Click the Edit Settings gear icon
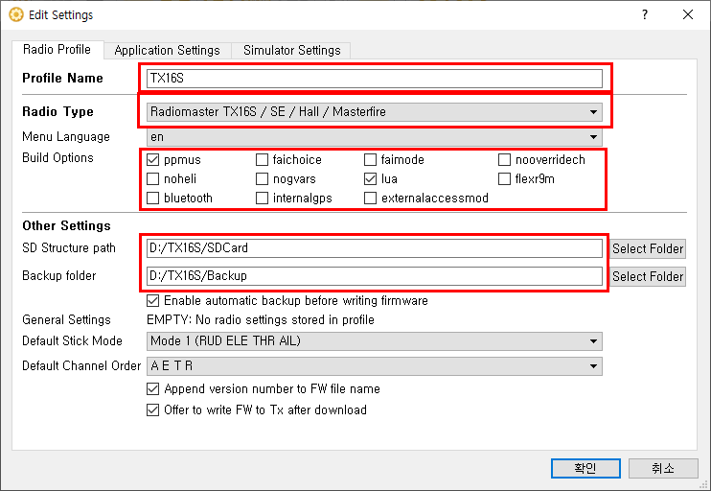The width and height of the screenshot is (711, 491). coord(16,14)
